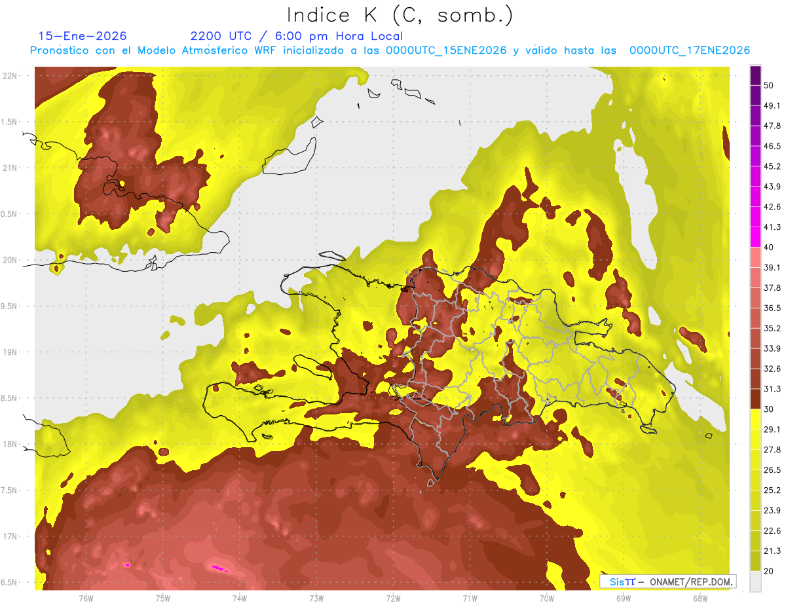Click the latitude axis label "20N"

pyautogui.click(x=10, y=261)
